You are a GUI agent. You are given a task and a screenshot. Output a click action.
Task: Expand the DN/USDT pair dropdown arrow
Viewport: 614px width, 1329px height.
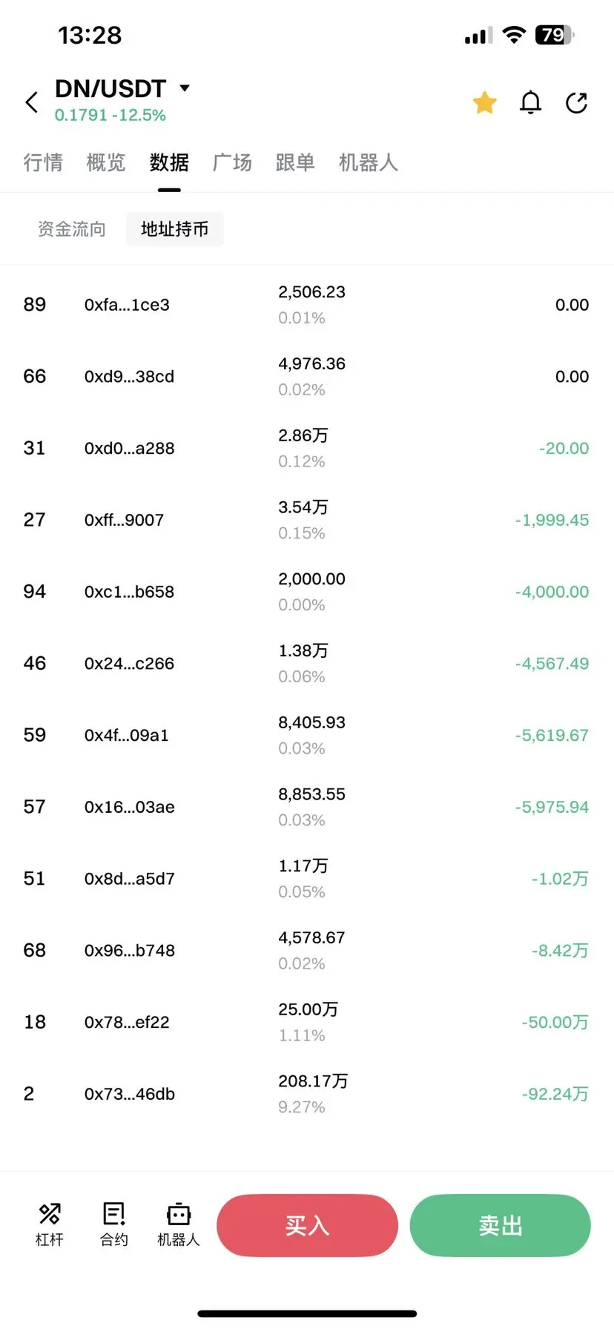[x=185, y=88]
